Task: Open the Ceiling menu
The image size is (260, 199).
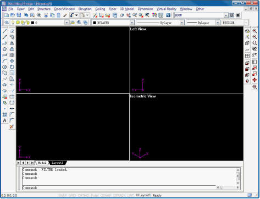Action: click(x=100, y=9)
